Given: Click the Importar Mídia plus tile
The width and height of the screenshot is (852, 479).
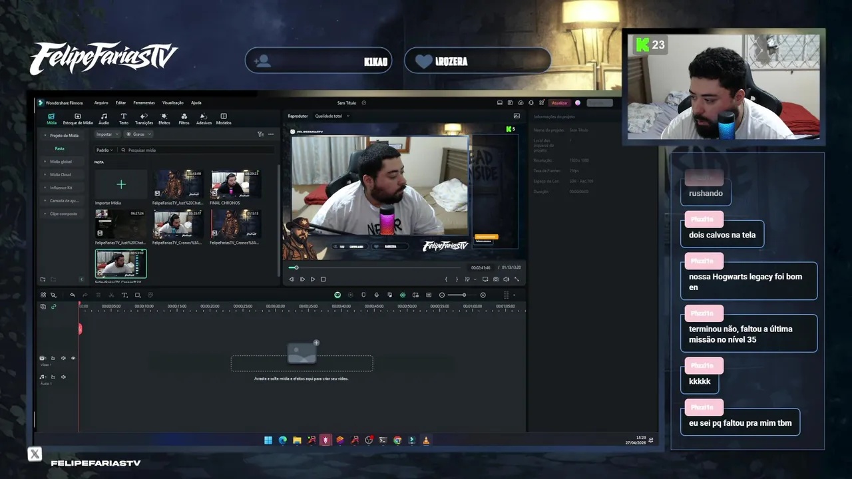Looking at the screenshot, I should (121, 184).
